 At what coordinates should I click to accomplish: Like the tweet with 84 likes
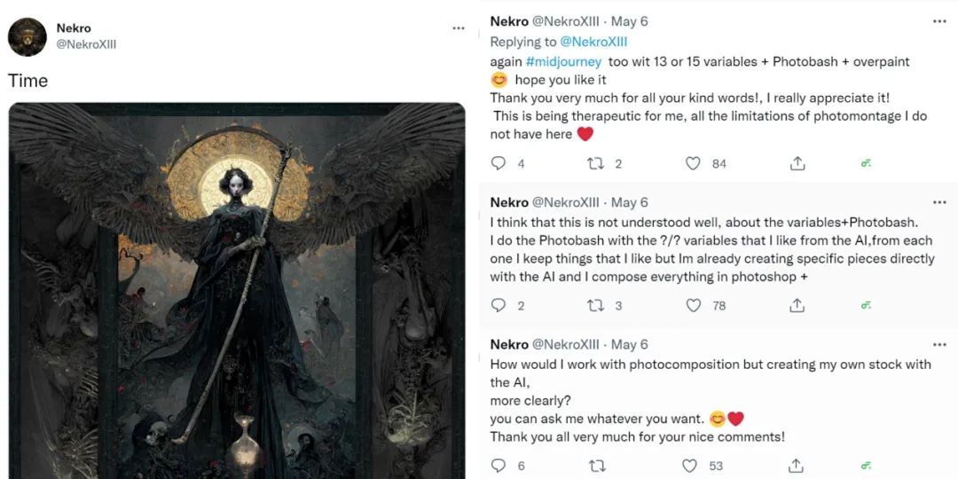tap(694, 163)
